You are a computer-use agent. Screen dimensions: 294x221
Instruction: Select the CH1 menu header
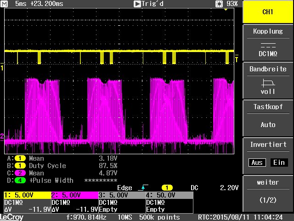point(268,12)
